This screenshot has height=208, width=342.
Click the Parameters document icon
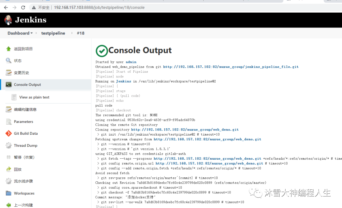point(9,121)
